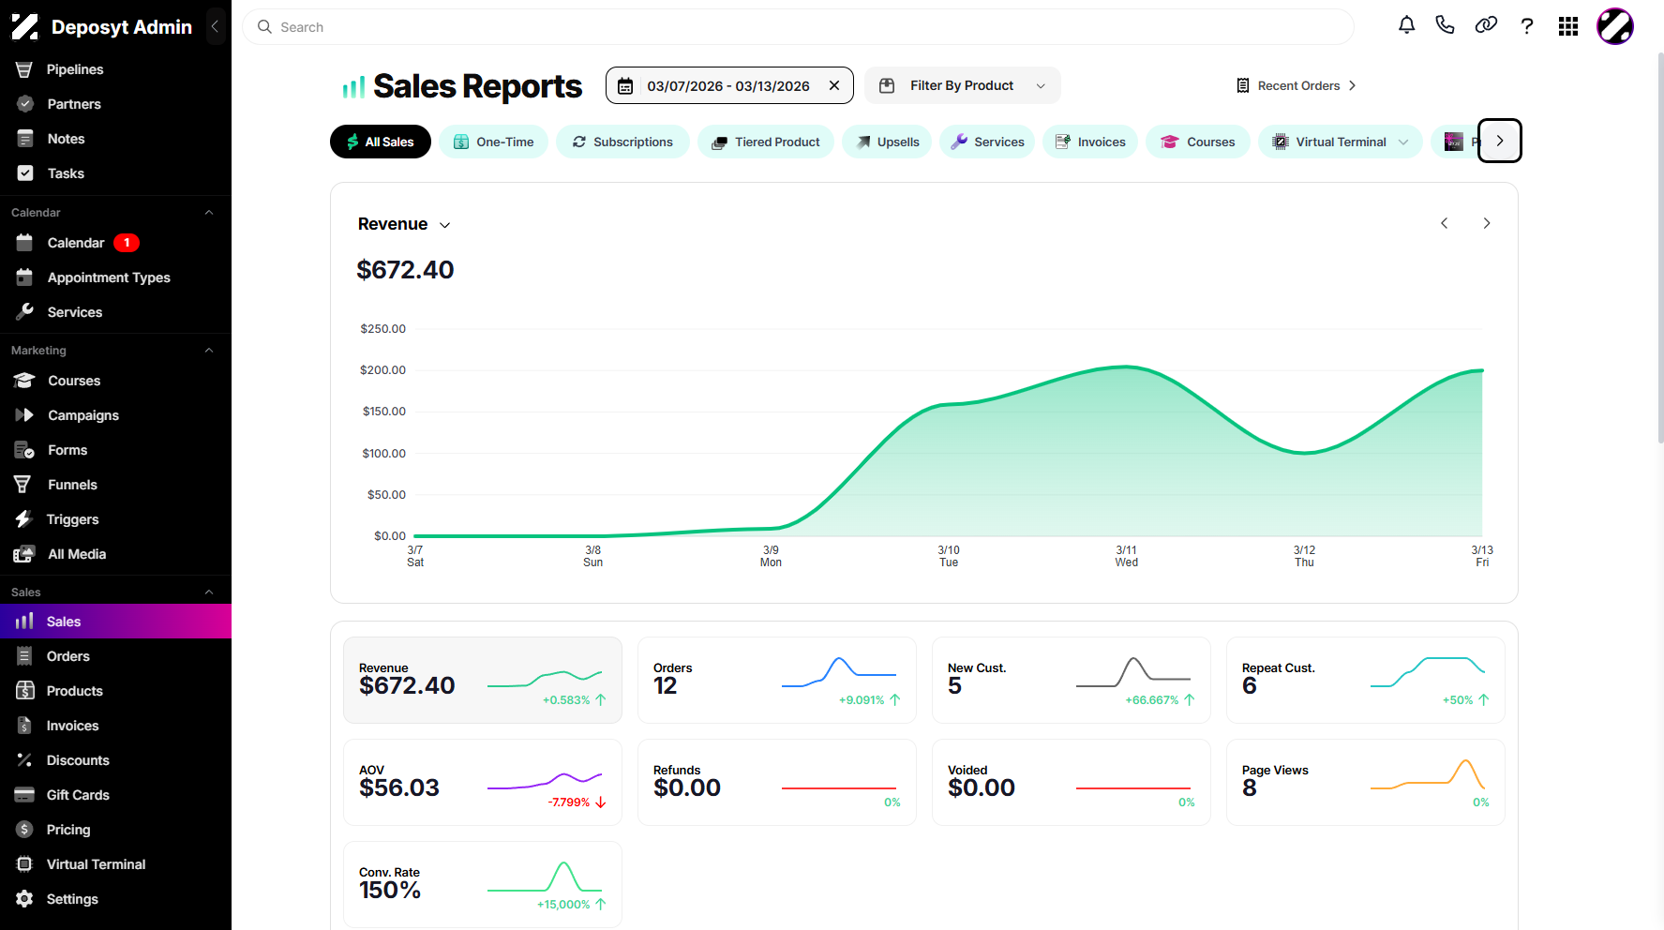Select the Conv. Rate metric card

tap(483, 884)
